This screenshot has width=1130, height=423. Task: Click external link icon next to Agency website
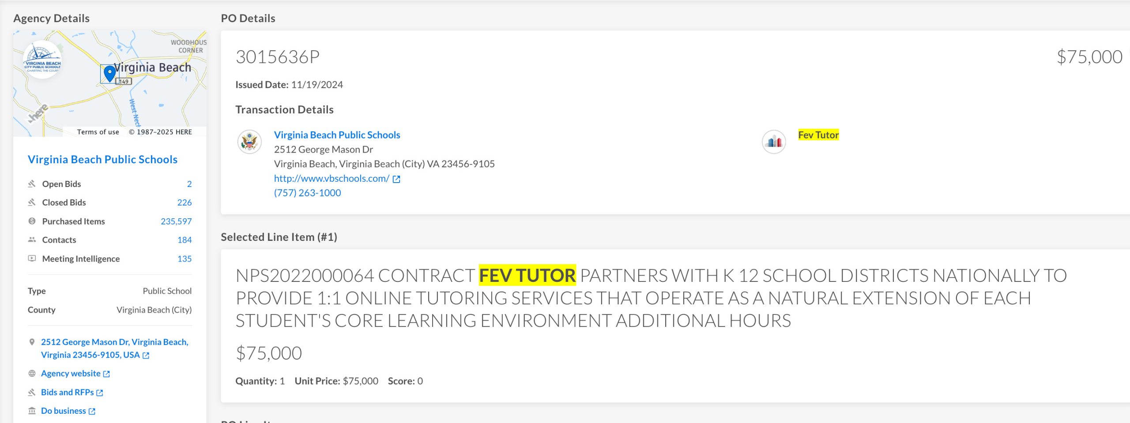pos(106,374)
